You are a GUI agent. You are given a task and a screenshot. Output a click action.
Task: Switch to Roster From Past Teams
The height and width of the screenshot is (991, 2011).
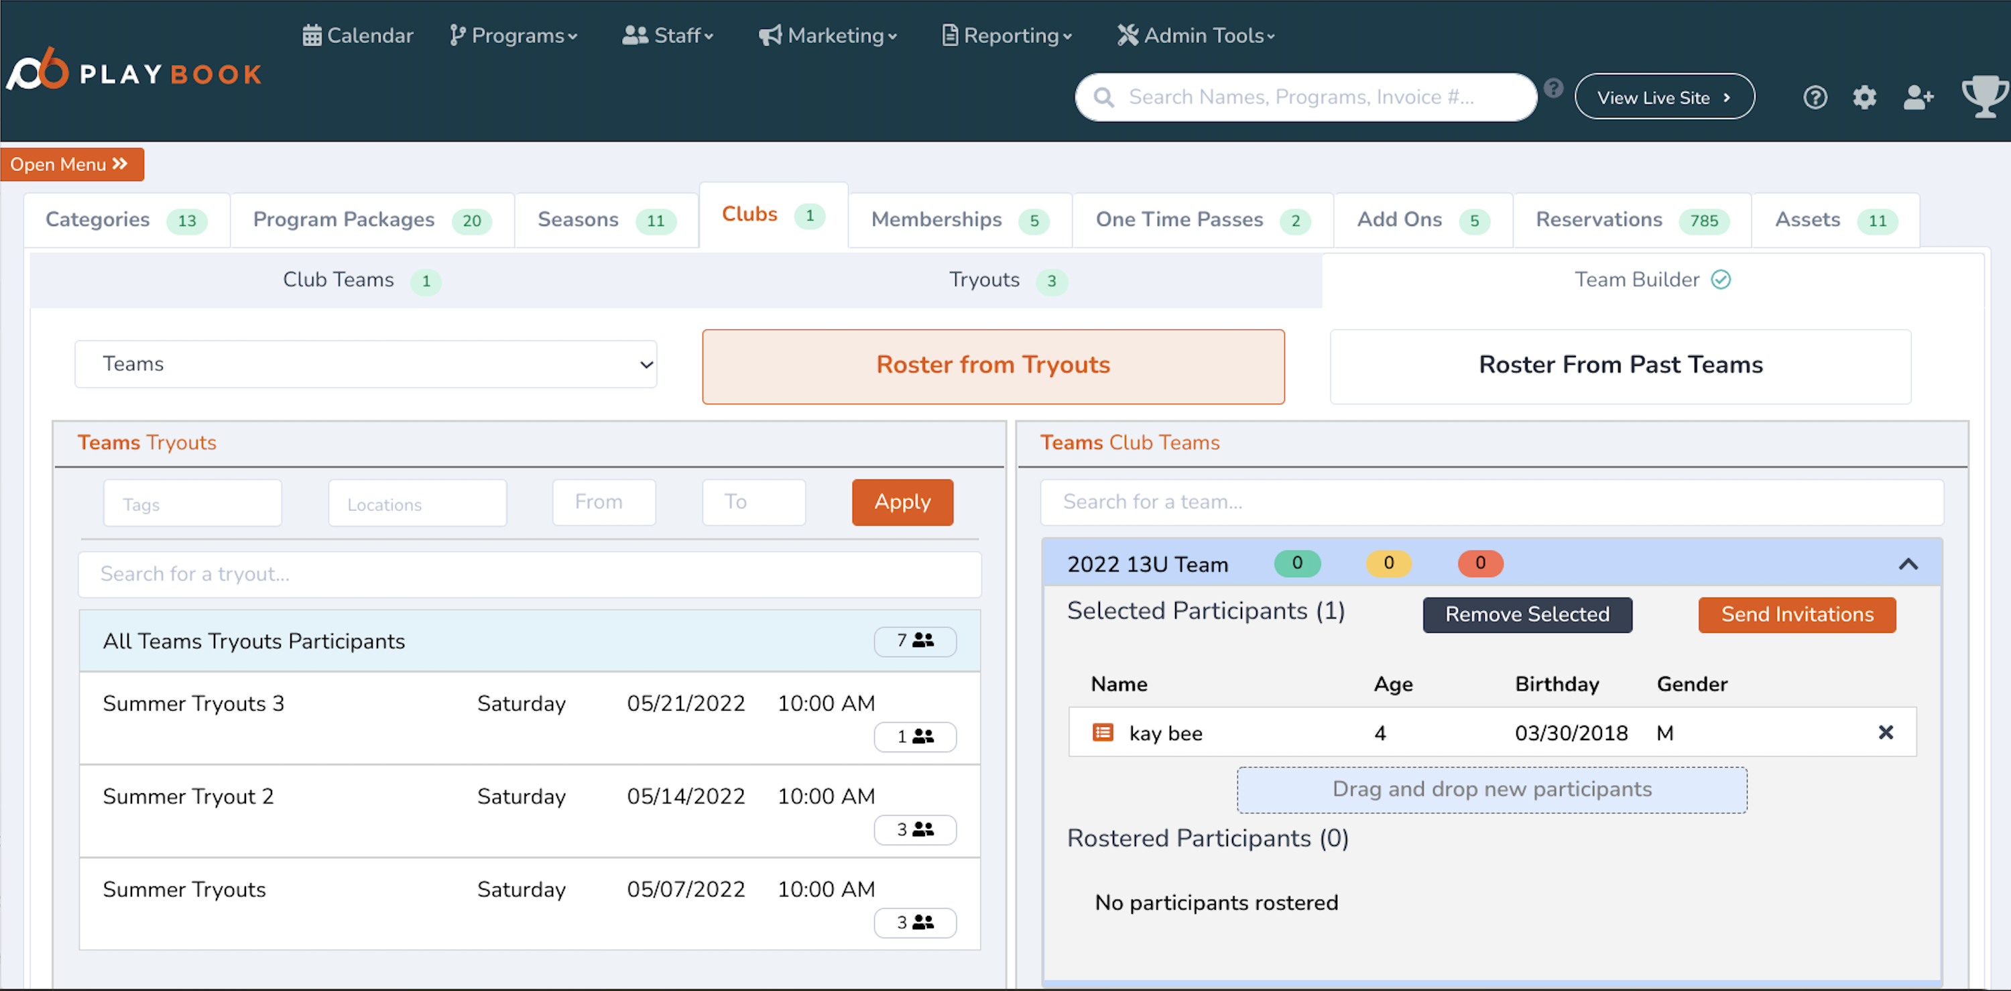tap(1620, 365)
